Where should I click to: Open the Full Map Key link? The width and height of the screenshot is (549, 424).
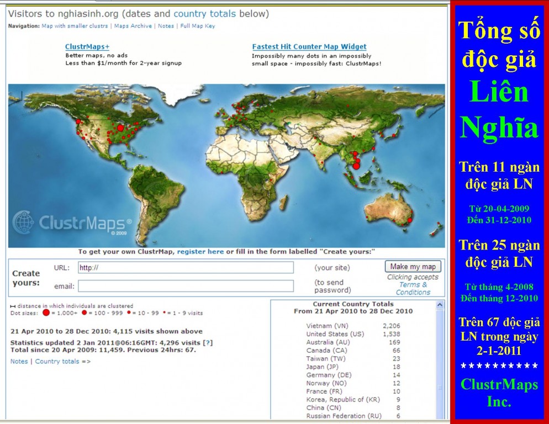click(x=198, y=26)
